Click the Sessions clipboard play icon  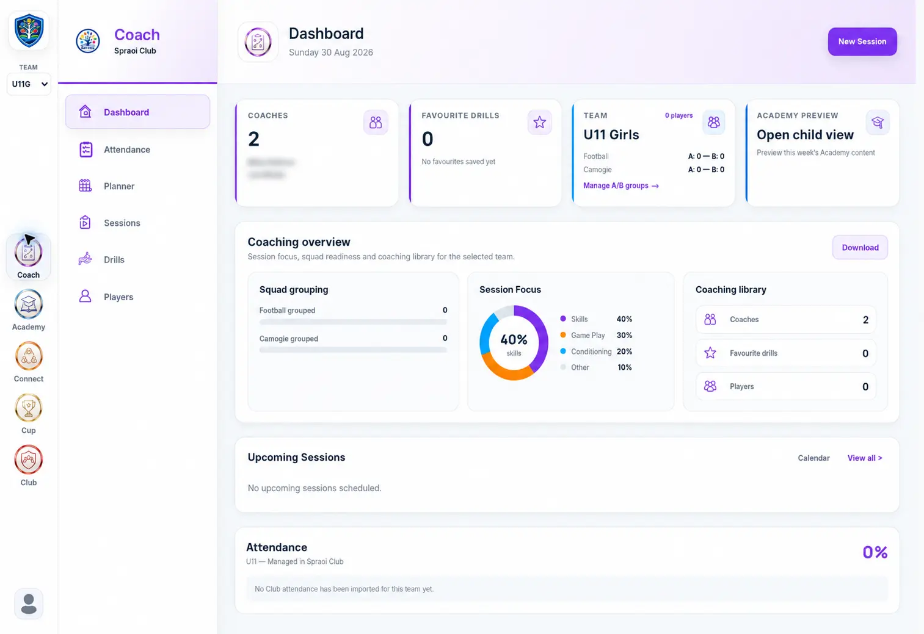tap(85, 223)
